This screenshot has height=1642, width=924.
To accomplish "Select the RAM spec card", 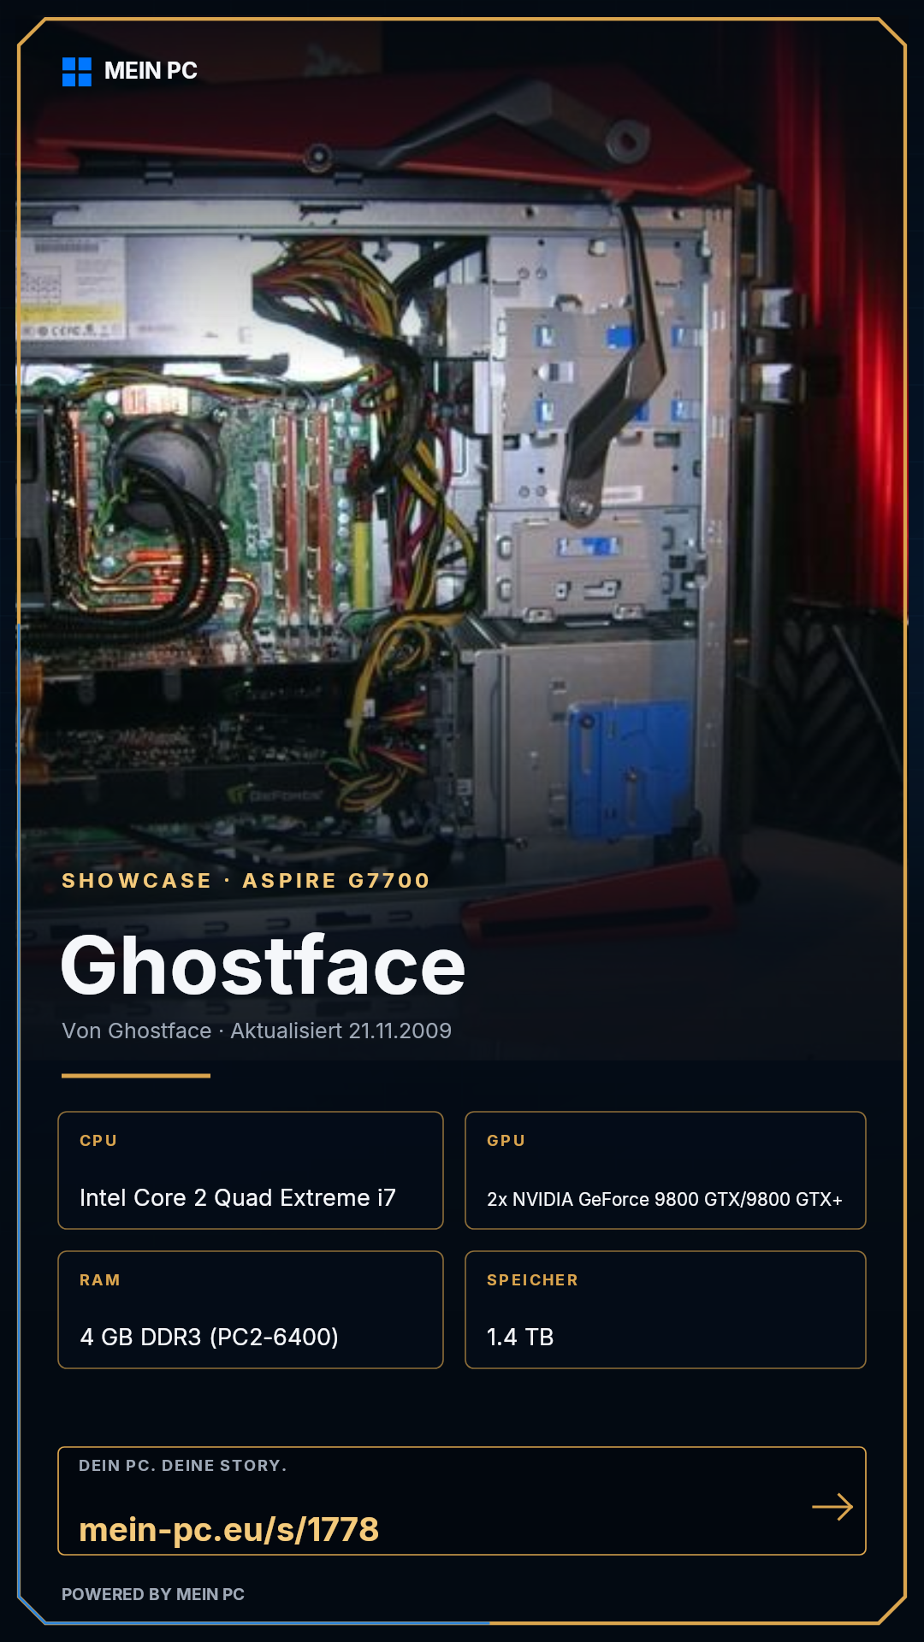I will (251, 1309).
